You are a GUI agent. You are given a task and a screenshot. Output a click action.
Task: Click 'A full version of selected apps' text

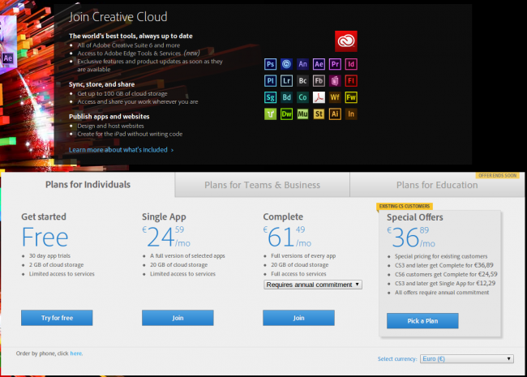187,255
